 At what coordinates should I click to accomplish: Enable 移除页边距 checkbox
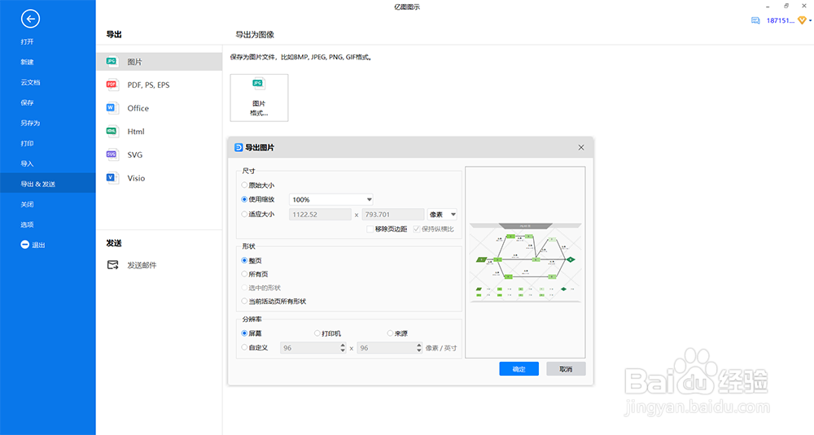point(370,228)
